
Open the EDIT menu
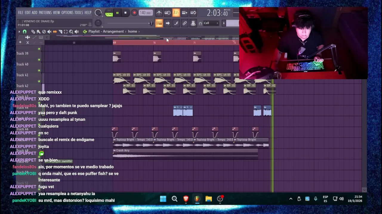pyautogui.click(x=27, y=12)
